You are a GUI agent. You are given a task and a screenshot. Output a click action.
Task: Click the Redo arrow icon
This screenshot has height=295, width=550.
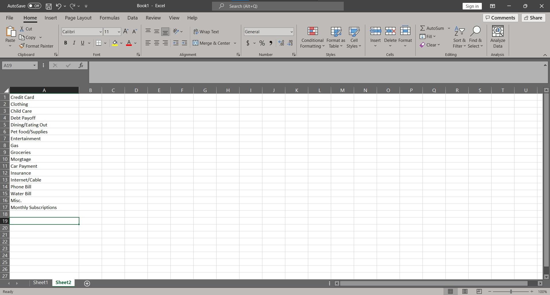[x=72, y=6]
